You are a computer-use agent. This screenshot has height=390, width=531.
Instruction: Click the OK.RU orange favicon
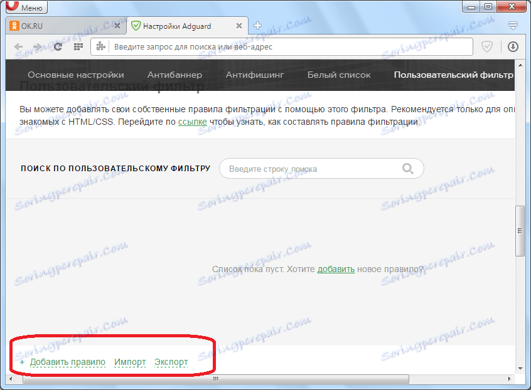coord(14,26)
